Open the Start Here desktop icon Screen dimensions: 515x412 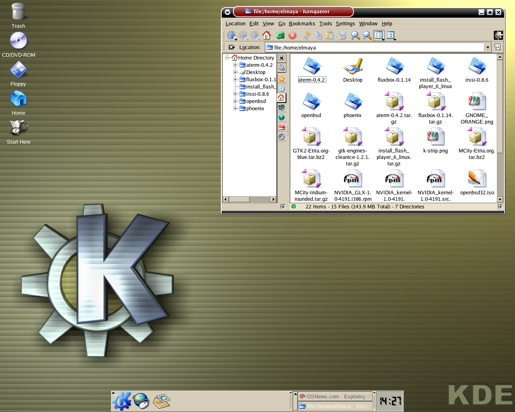tap(19, 132)
